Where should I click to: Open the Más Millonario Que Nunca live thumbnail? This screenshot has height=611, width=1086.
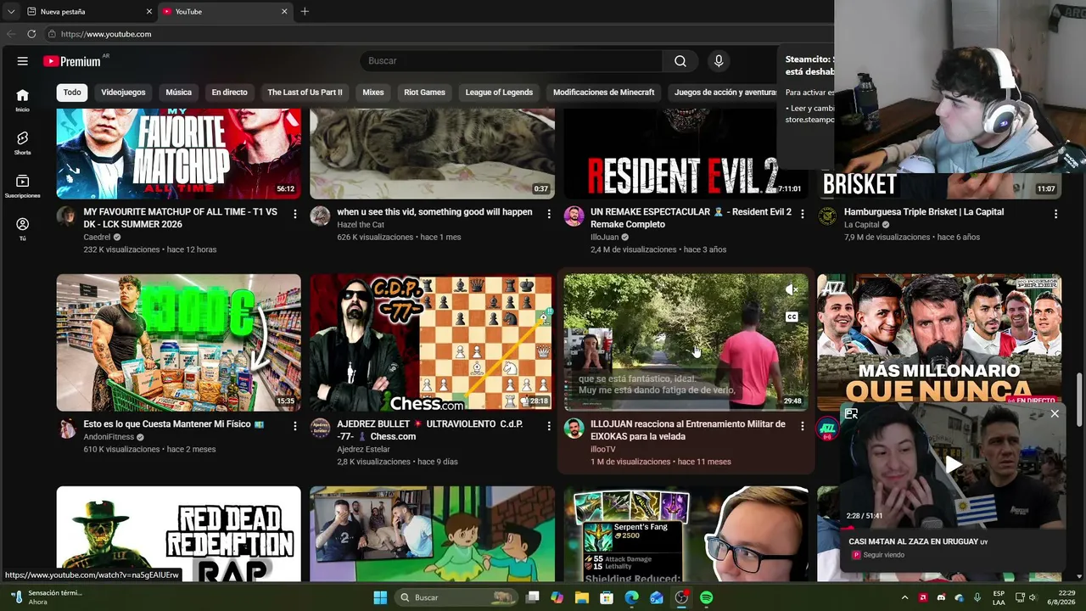tap(939, 339)
